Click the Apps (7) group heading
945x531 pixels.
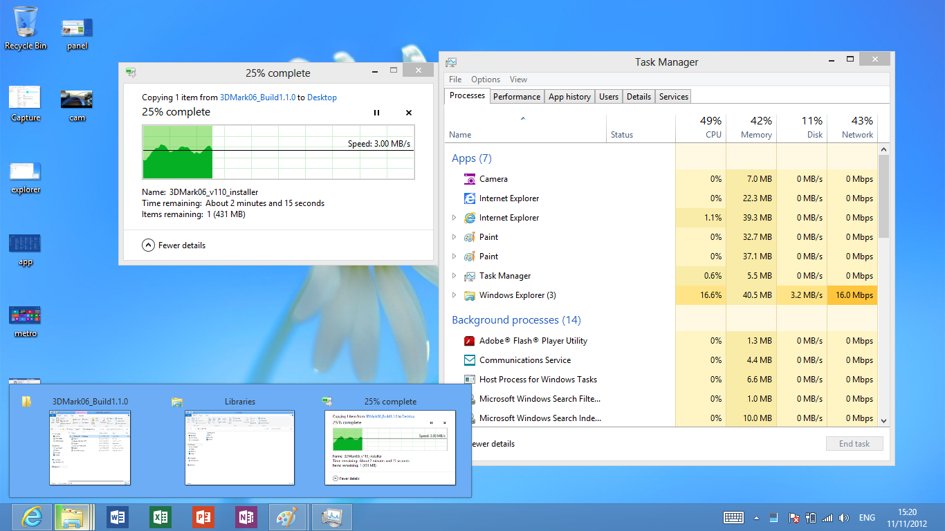coord(472,158)
